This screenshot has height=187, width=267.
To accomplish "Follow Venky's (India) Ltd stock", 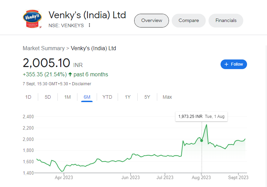I will pos(234,64).
